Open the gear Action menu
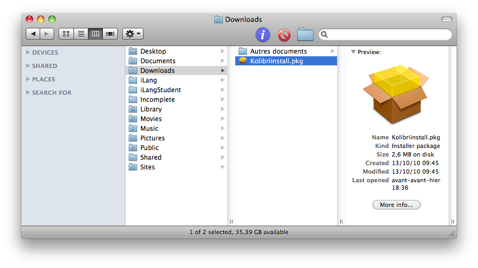The image size is (478, 268). 133,34
